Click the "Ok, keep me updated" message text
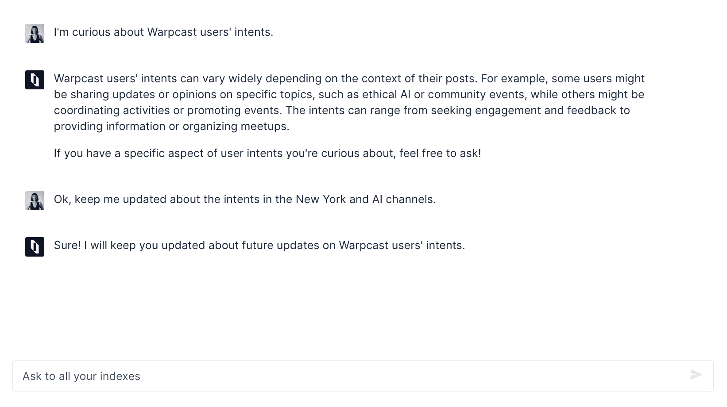Screen dimensions: 727x407 click(244, 200)
